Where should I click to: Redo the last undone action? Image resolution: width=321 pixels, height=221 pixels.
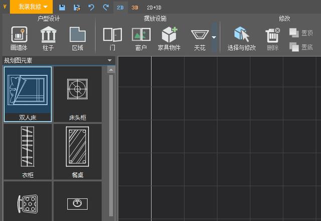point(105,7)
